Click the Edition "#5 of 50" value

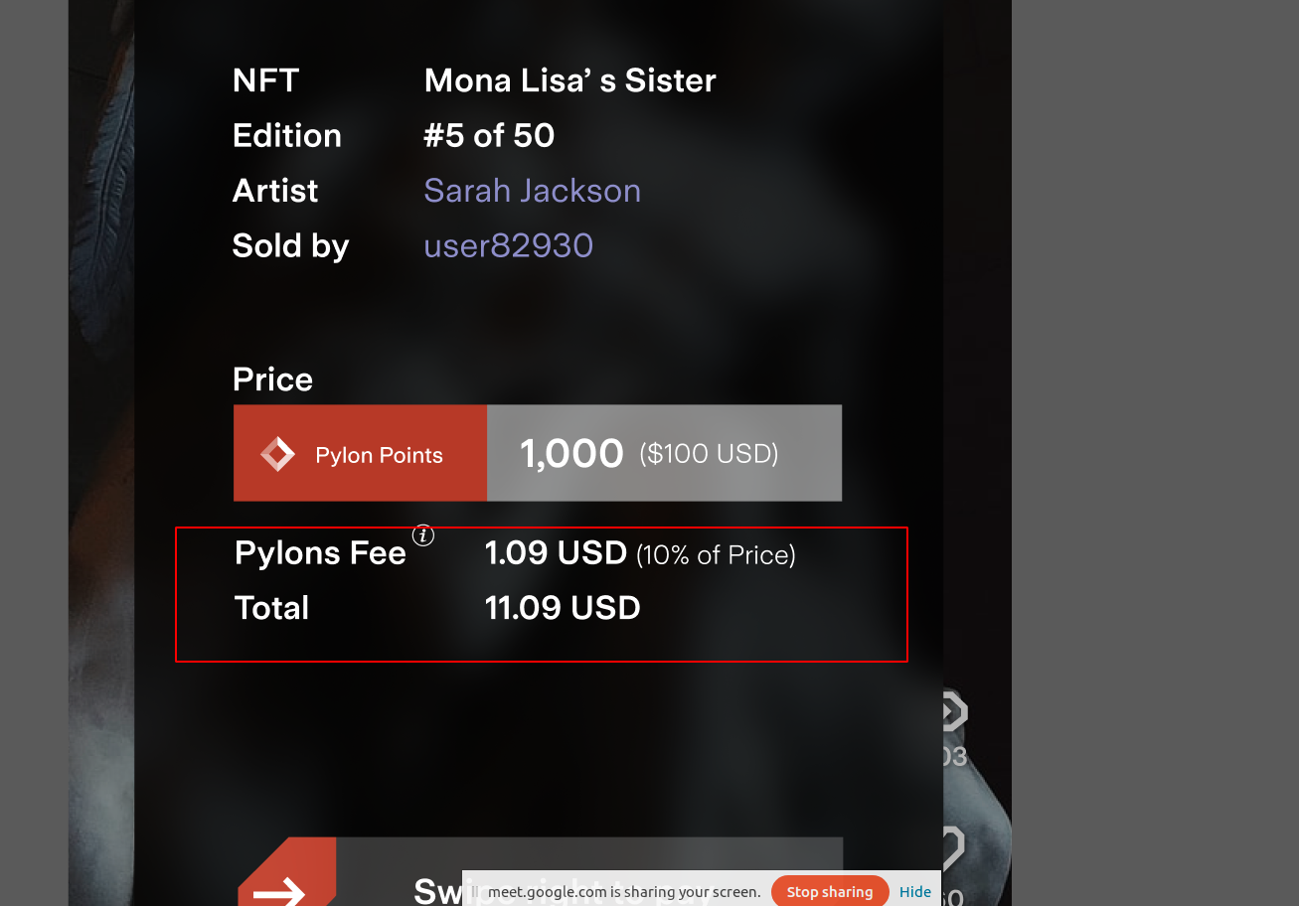489,135
